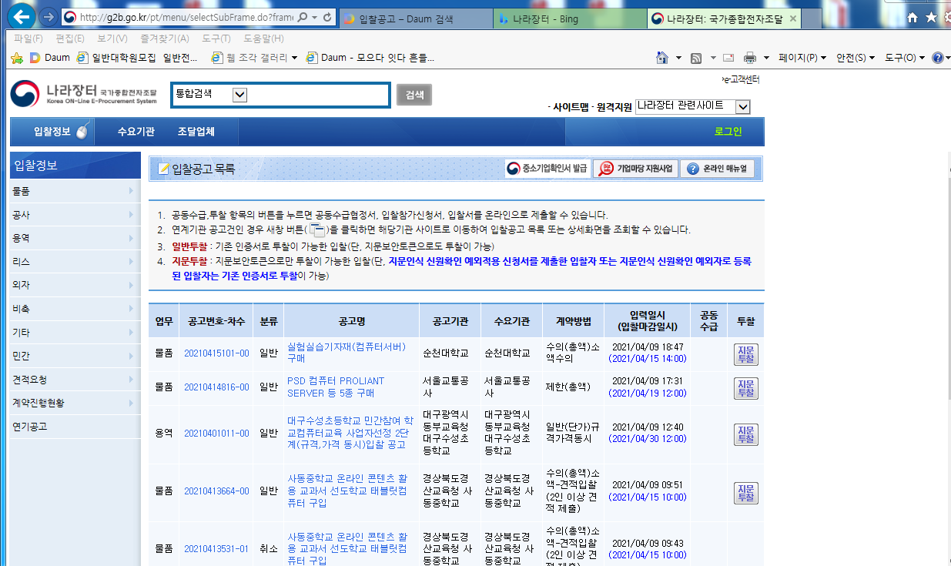
Task: Click 지문투찰 button for the 서울교통공사 row
Action: point(745,387)
